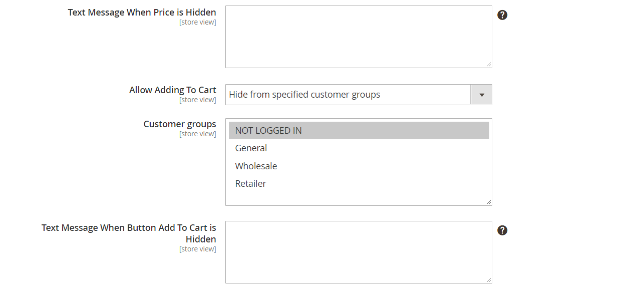Image resolution: width=631 pixels, height=291 pixels.
Task: Focus the Text Message When Price is Hidden field
Action: (358, 37)
